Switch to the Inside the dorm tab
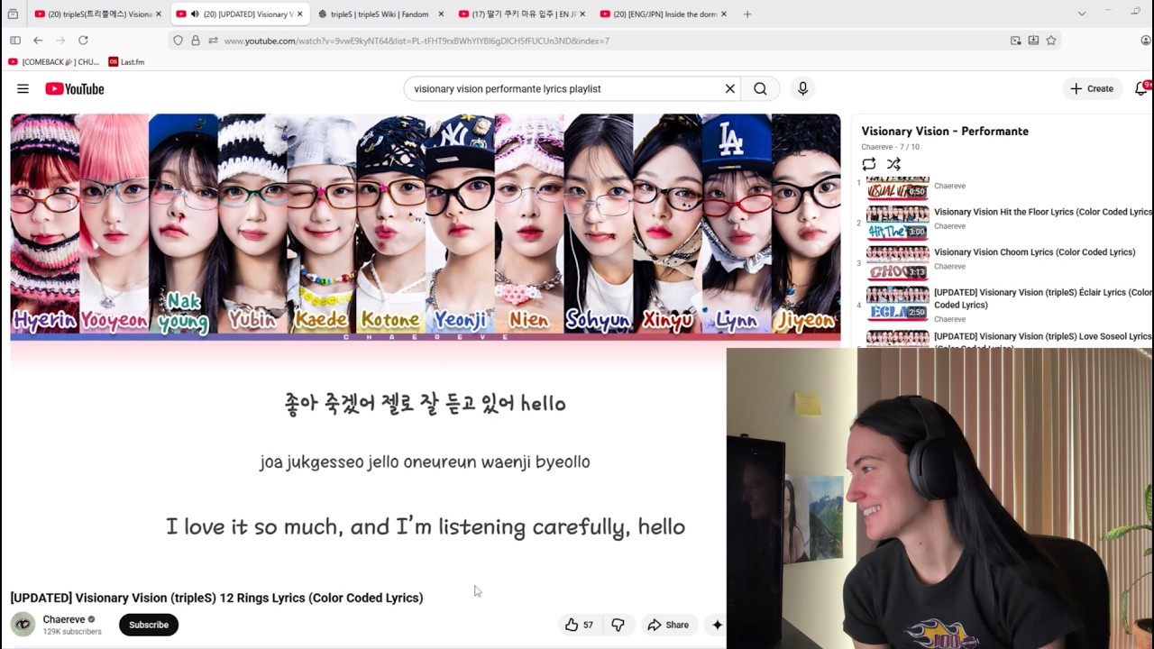 point(664,14)
